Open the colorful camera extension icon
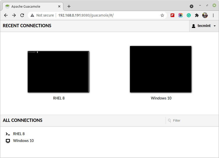Screen dimensions: 219x158 click(x=181, y=15)
